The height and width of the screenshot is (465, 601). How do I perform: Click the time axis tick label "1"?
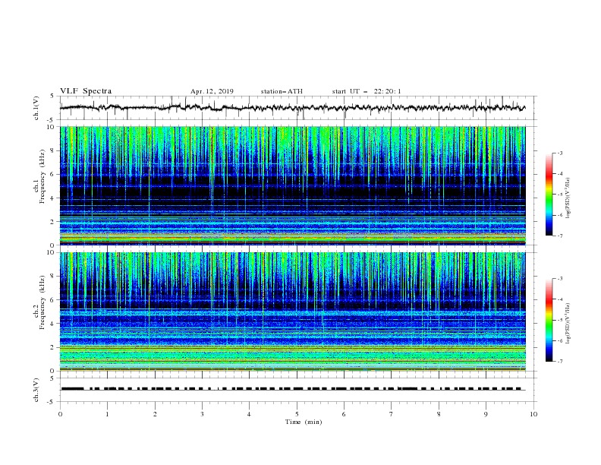click(x=107, y=414)
